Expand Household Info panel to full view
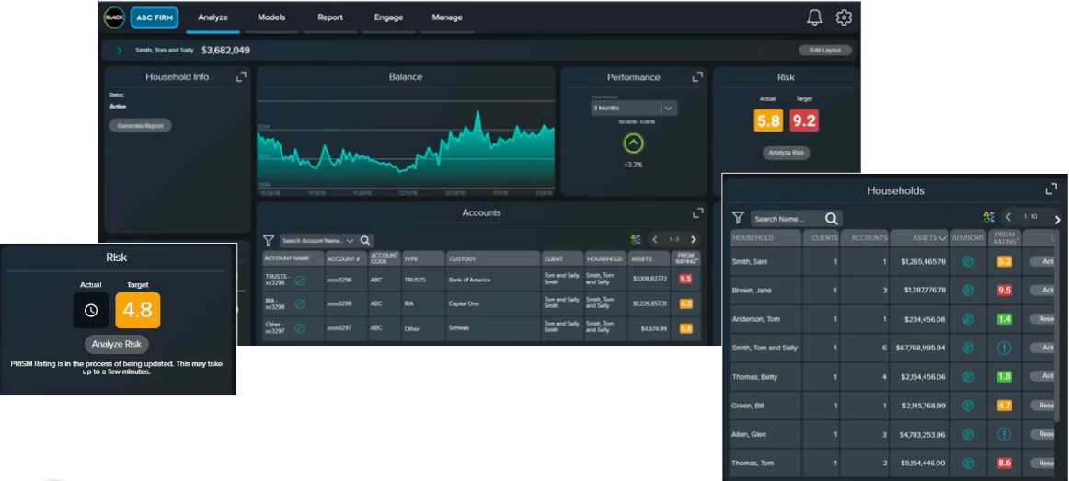The height and width of the screenshot is (481, 1069). pos(241,77)
